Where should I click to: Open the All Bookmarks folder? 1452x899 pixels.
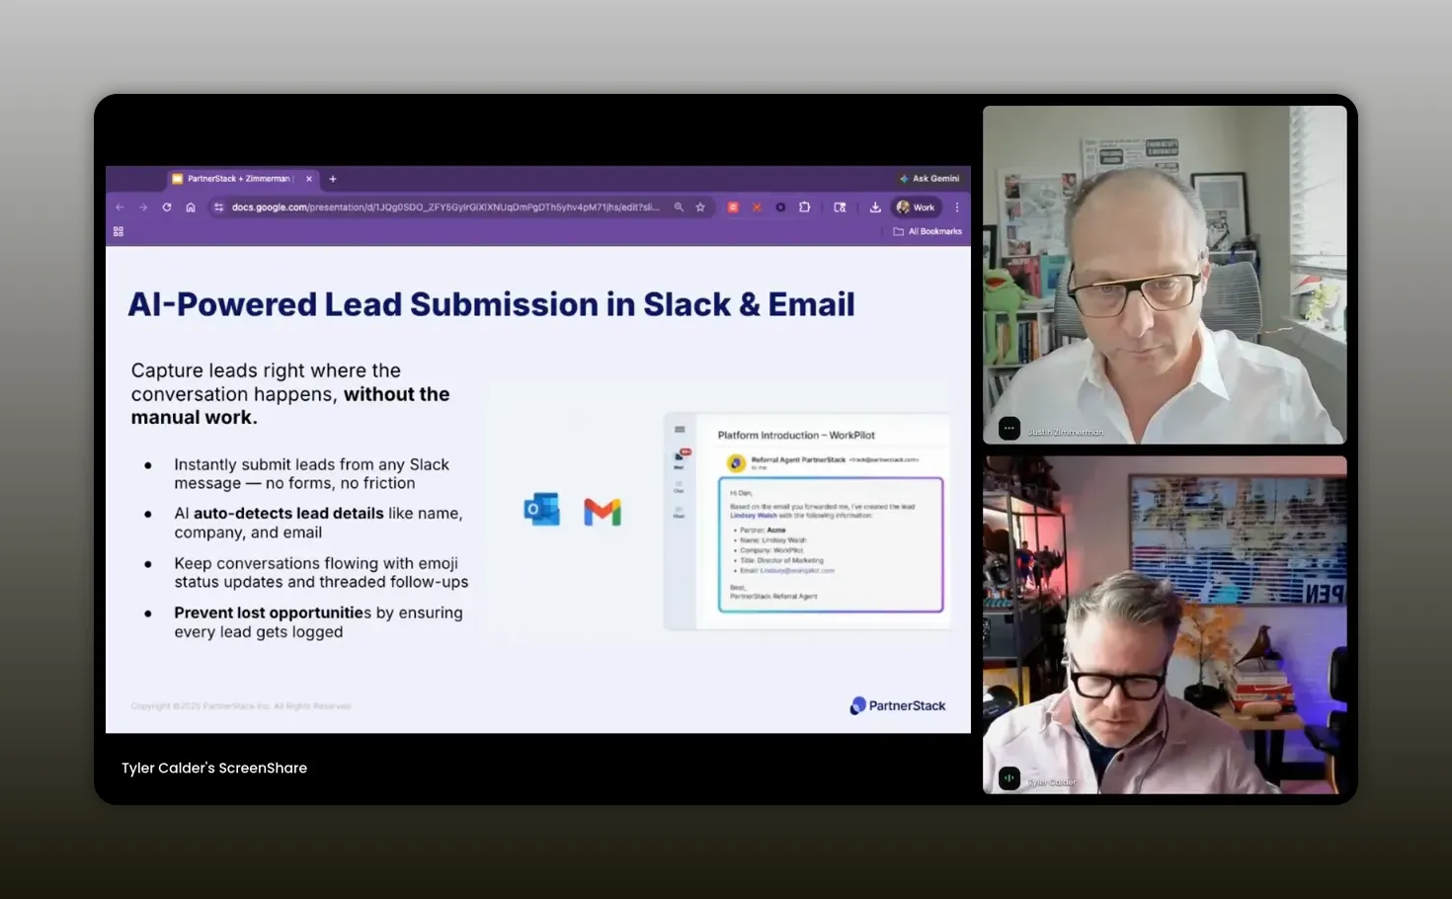coord(928,231)
